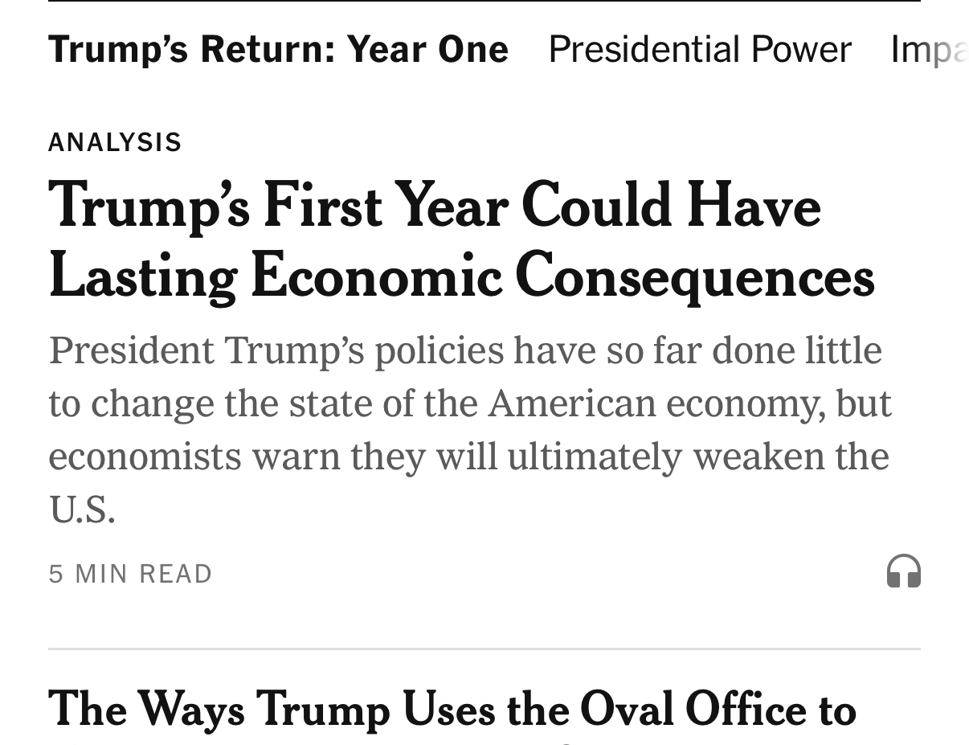Click the "U.S." text ending the summary
The width and height of the screenshot is (969, 745).
point(82,509)
